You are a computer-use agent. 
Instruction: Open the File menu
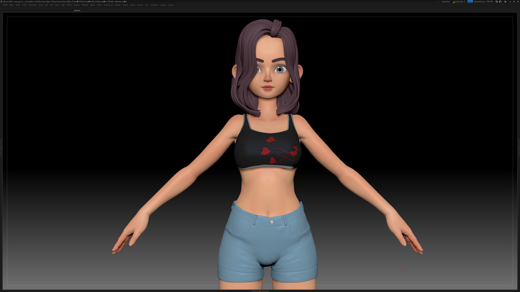(x=51, y=5)
